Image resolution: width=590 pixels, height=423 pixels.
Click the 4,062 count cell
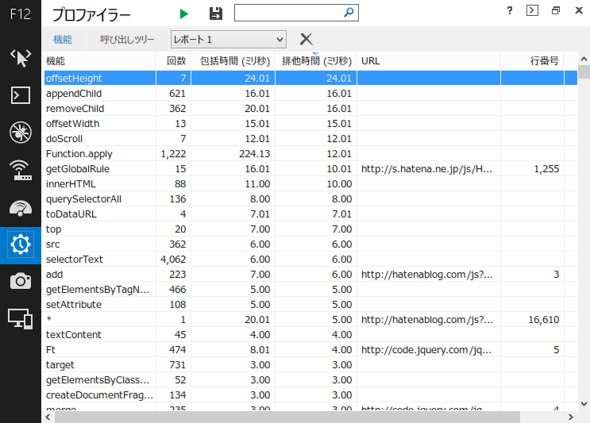point(173,259)
